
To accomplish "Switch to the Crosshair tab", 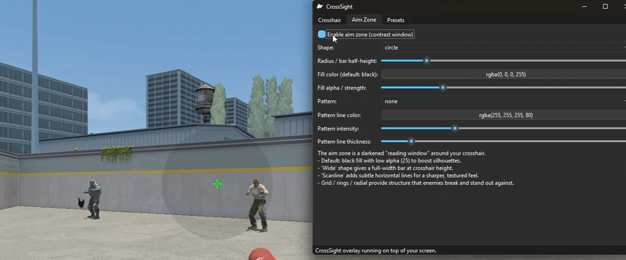I will (329, 20).
